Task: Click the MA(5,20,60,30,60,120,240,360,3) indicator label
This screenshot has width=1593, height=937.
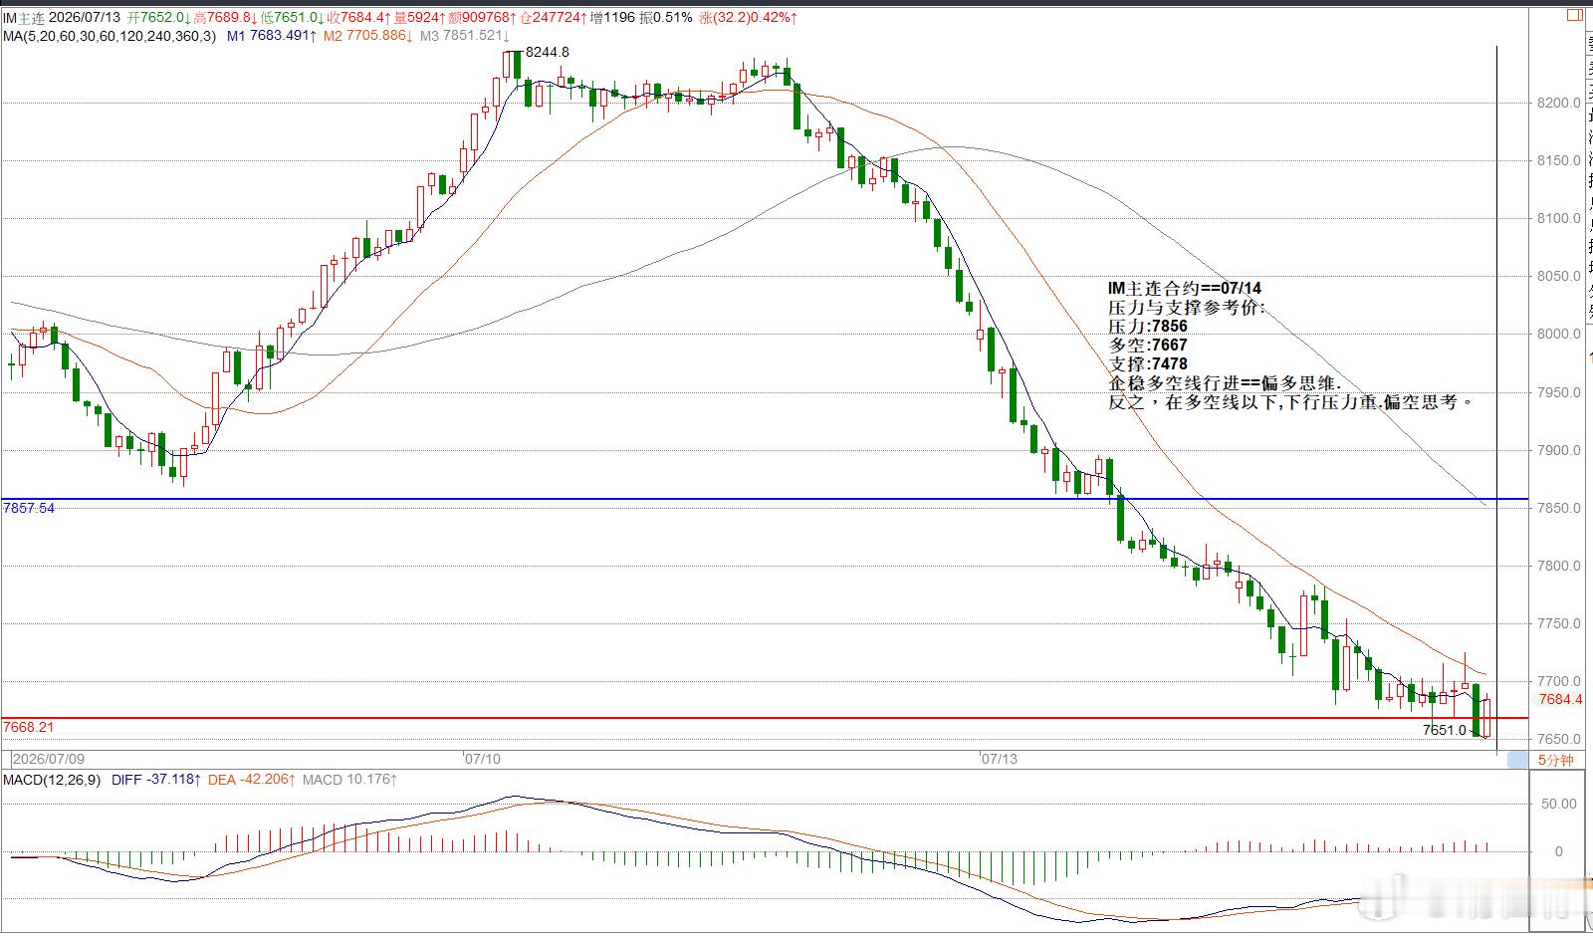Action: pyautogui.click(x=109, y=36)
